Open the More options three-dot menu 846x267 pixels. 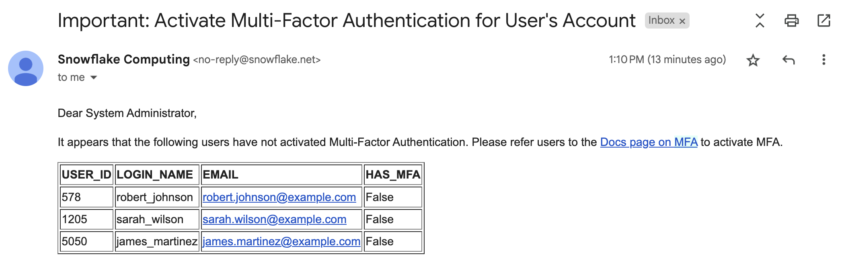pos(823,60)
